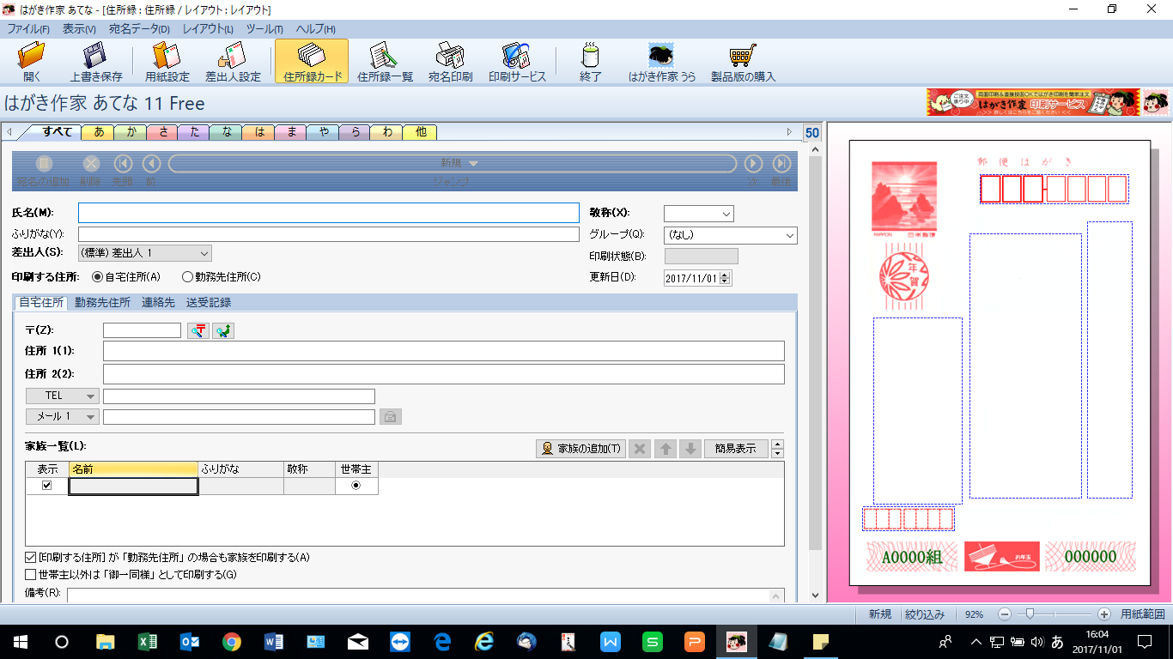
Task: Select the あ index tab
Action: [100, 132]
